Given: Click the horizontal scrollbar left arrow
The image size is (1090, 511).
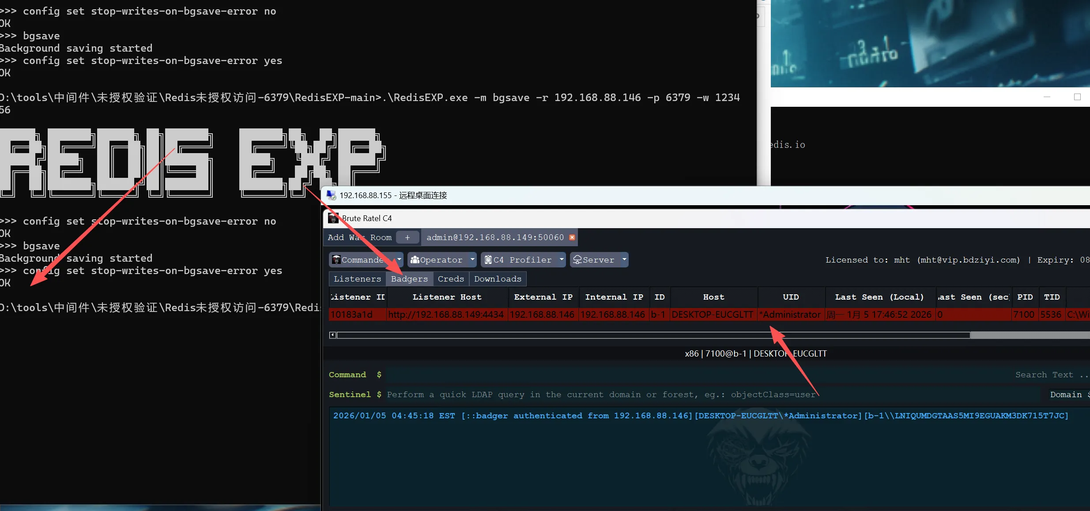Looking at the screenshot, I should [332, 335].
